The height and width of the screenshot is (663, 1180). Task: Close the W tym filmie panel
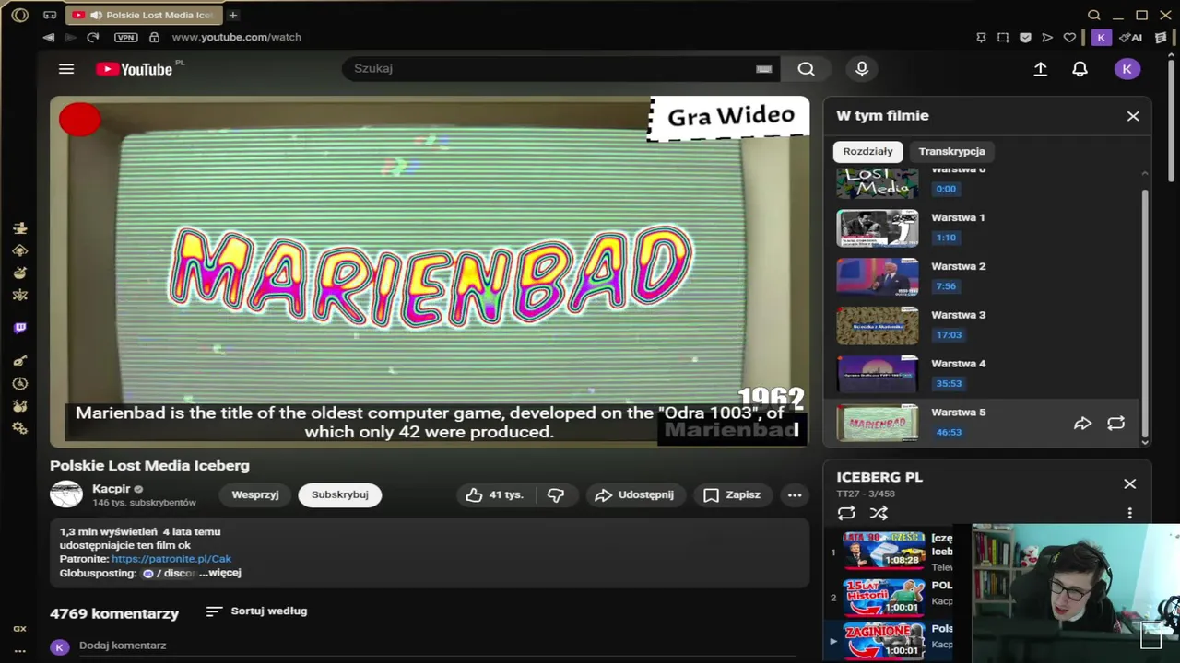pos(1133,116)
